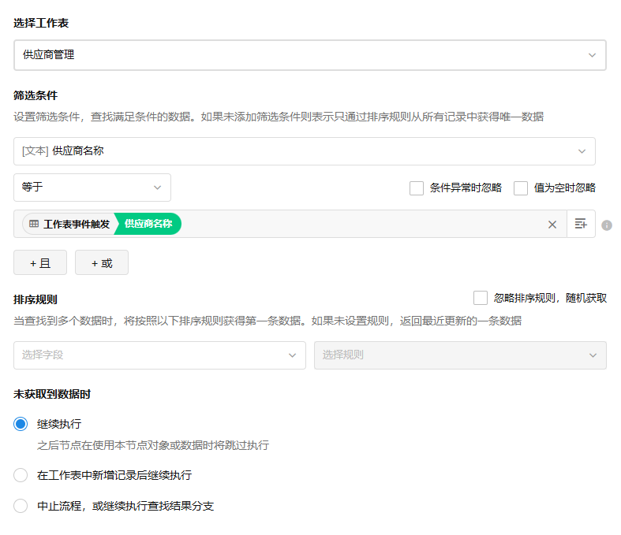Clear the filter value with the X icon

pos(552,225)
